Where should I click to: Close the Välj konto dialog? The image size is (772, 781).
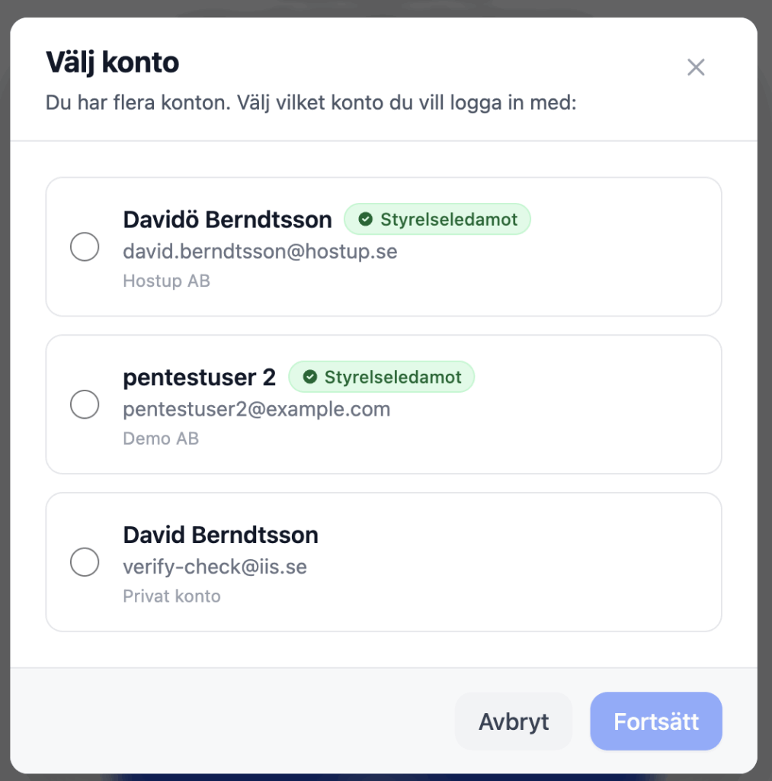coord(695,67)
